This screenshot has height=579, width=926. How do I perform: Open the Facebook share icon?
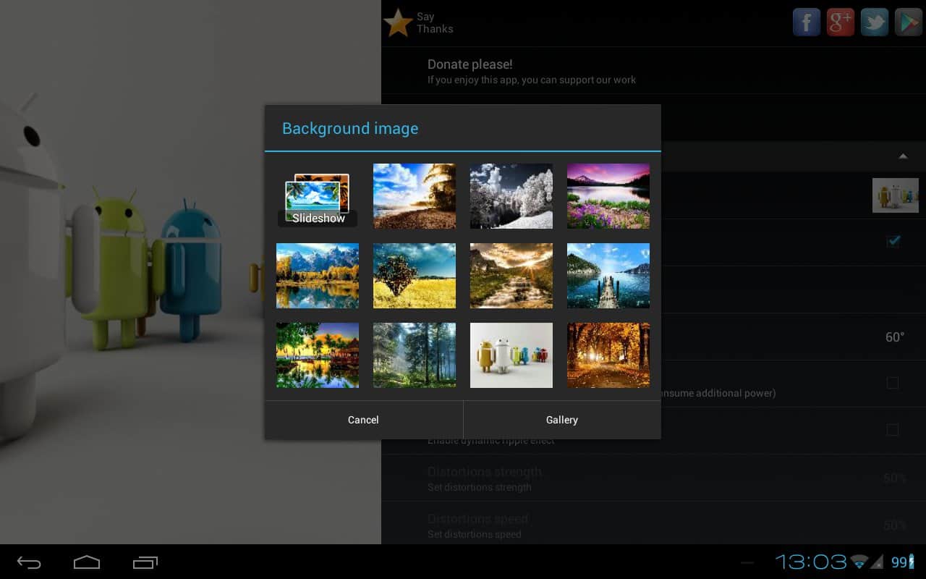pos(806,22)
